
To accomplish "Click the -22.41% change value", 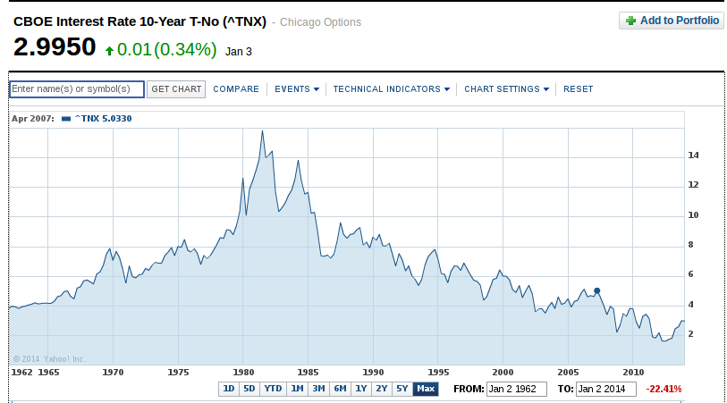I will [664, 389].
